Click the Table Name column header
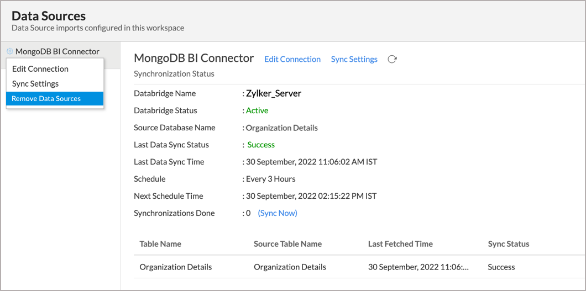This screenshot has width=586, height=291. coord(160,244)
